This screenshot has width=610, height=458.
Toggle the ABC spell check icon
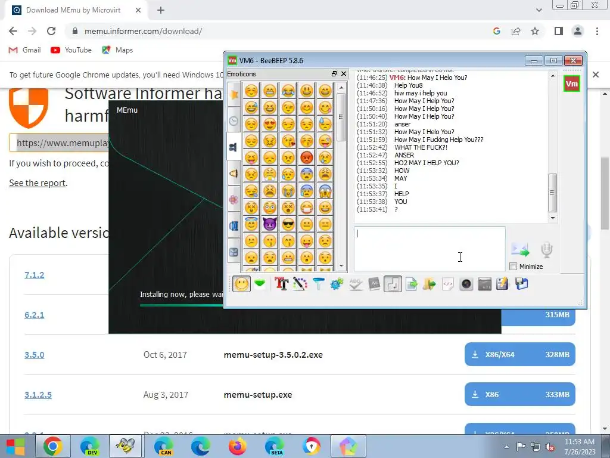coord(356,283)
